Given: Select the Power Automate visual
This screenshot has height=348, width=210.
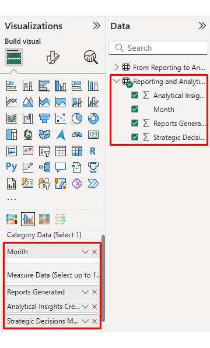Looking at the screenshot, I should point(93,184).
